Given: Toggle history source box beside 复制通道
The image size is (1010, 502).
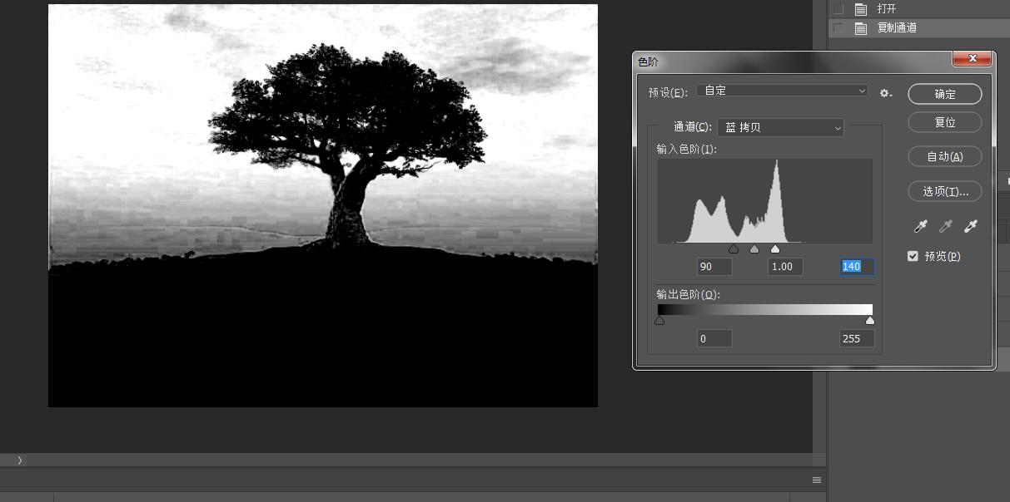Looking at the screenshot, I should (x=838, y=28).
